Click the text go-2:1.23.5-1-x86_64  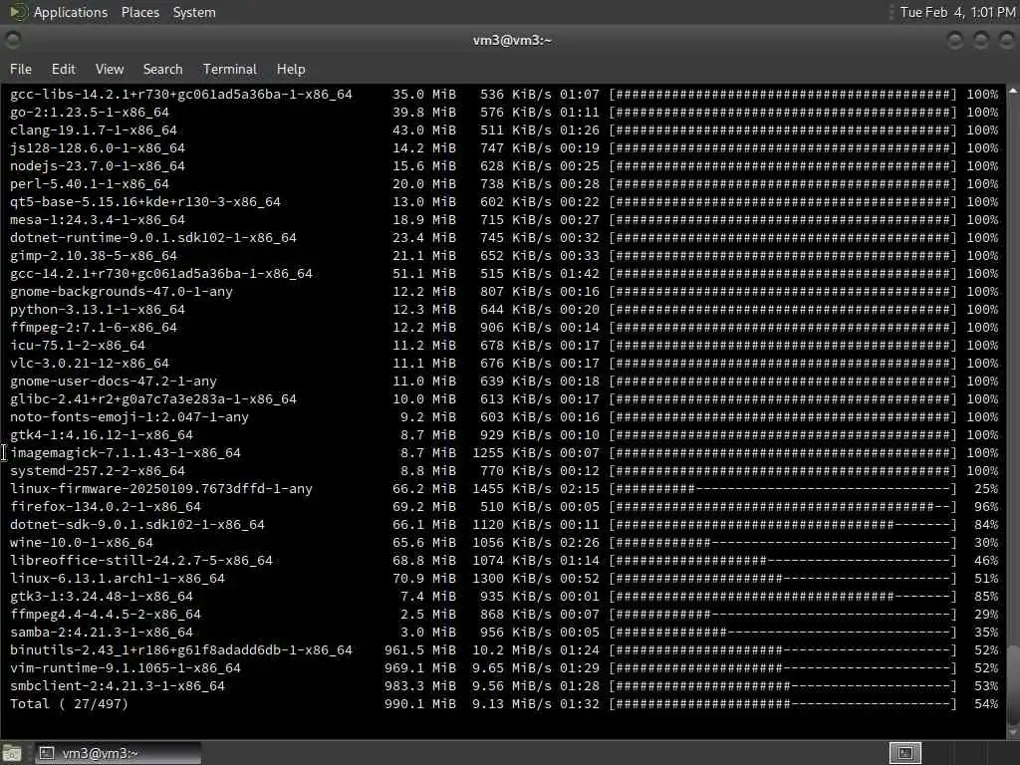point(89,113)
